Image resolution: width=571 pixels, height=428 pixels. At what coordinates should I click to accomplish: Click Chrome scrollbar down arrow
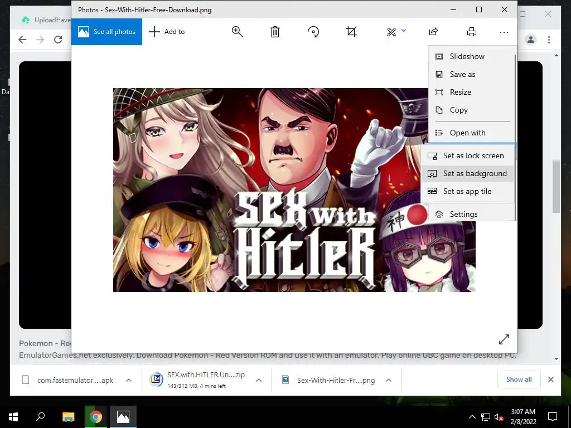(556, 359)
